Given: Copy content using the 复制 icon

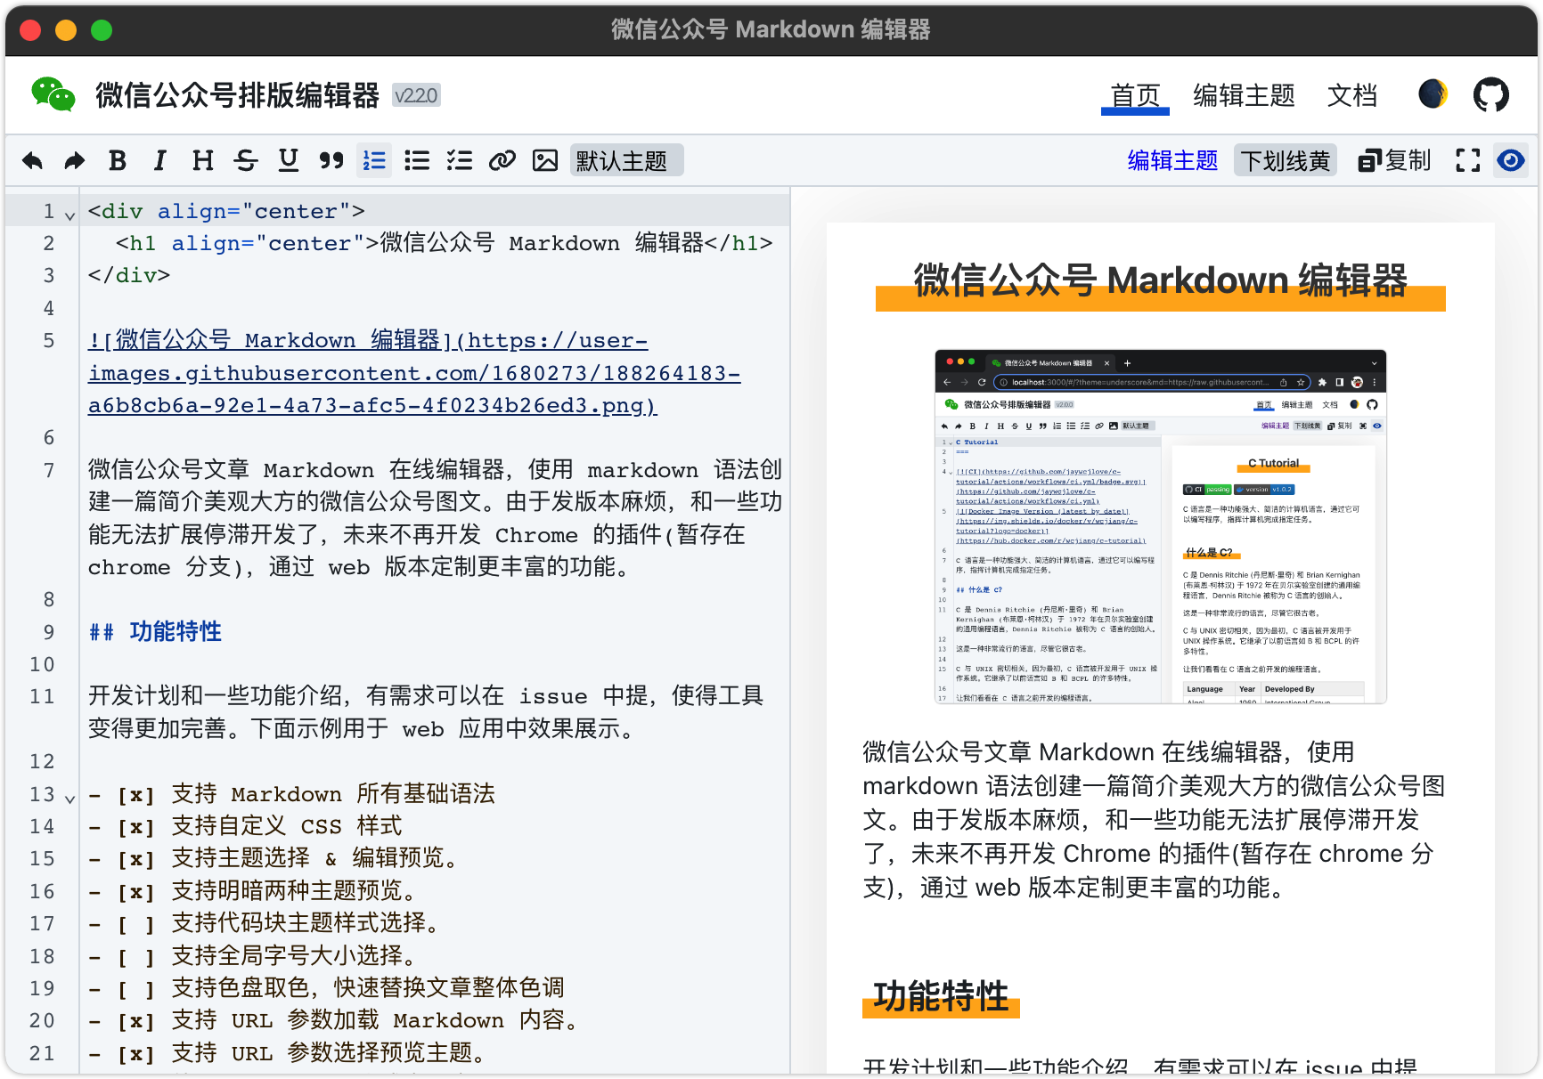Looking at the screenshot, I should [1393, 160].
